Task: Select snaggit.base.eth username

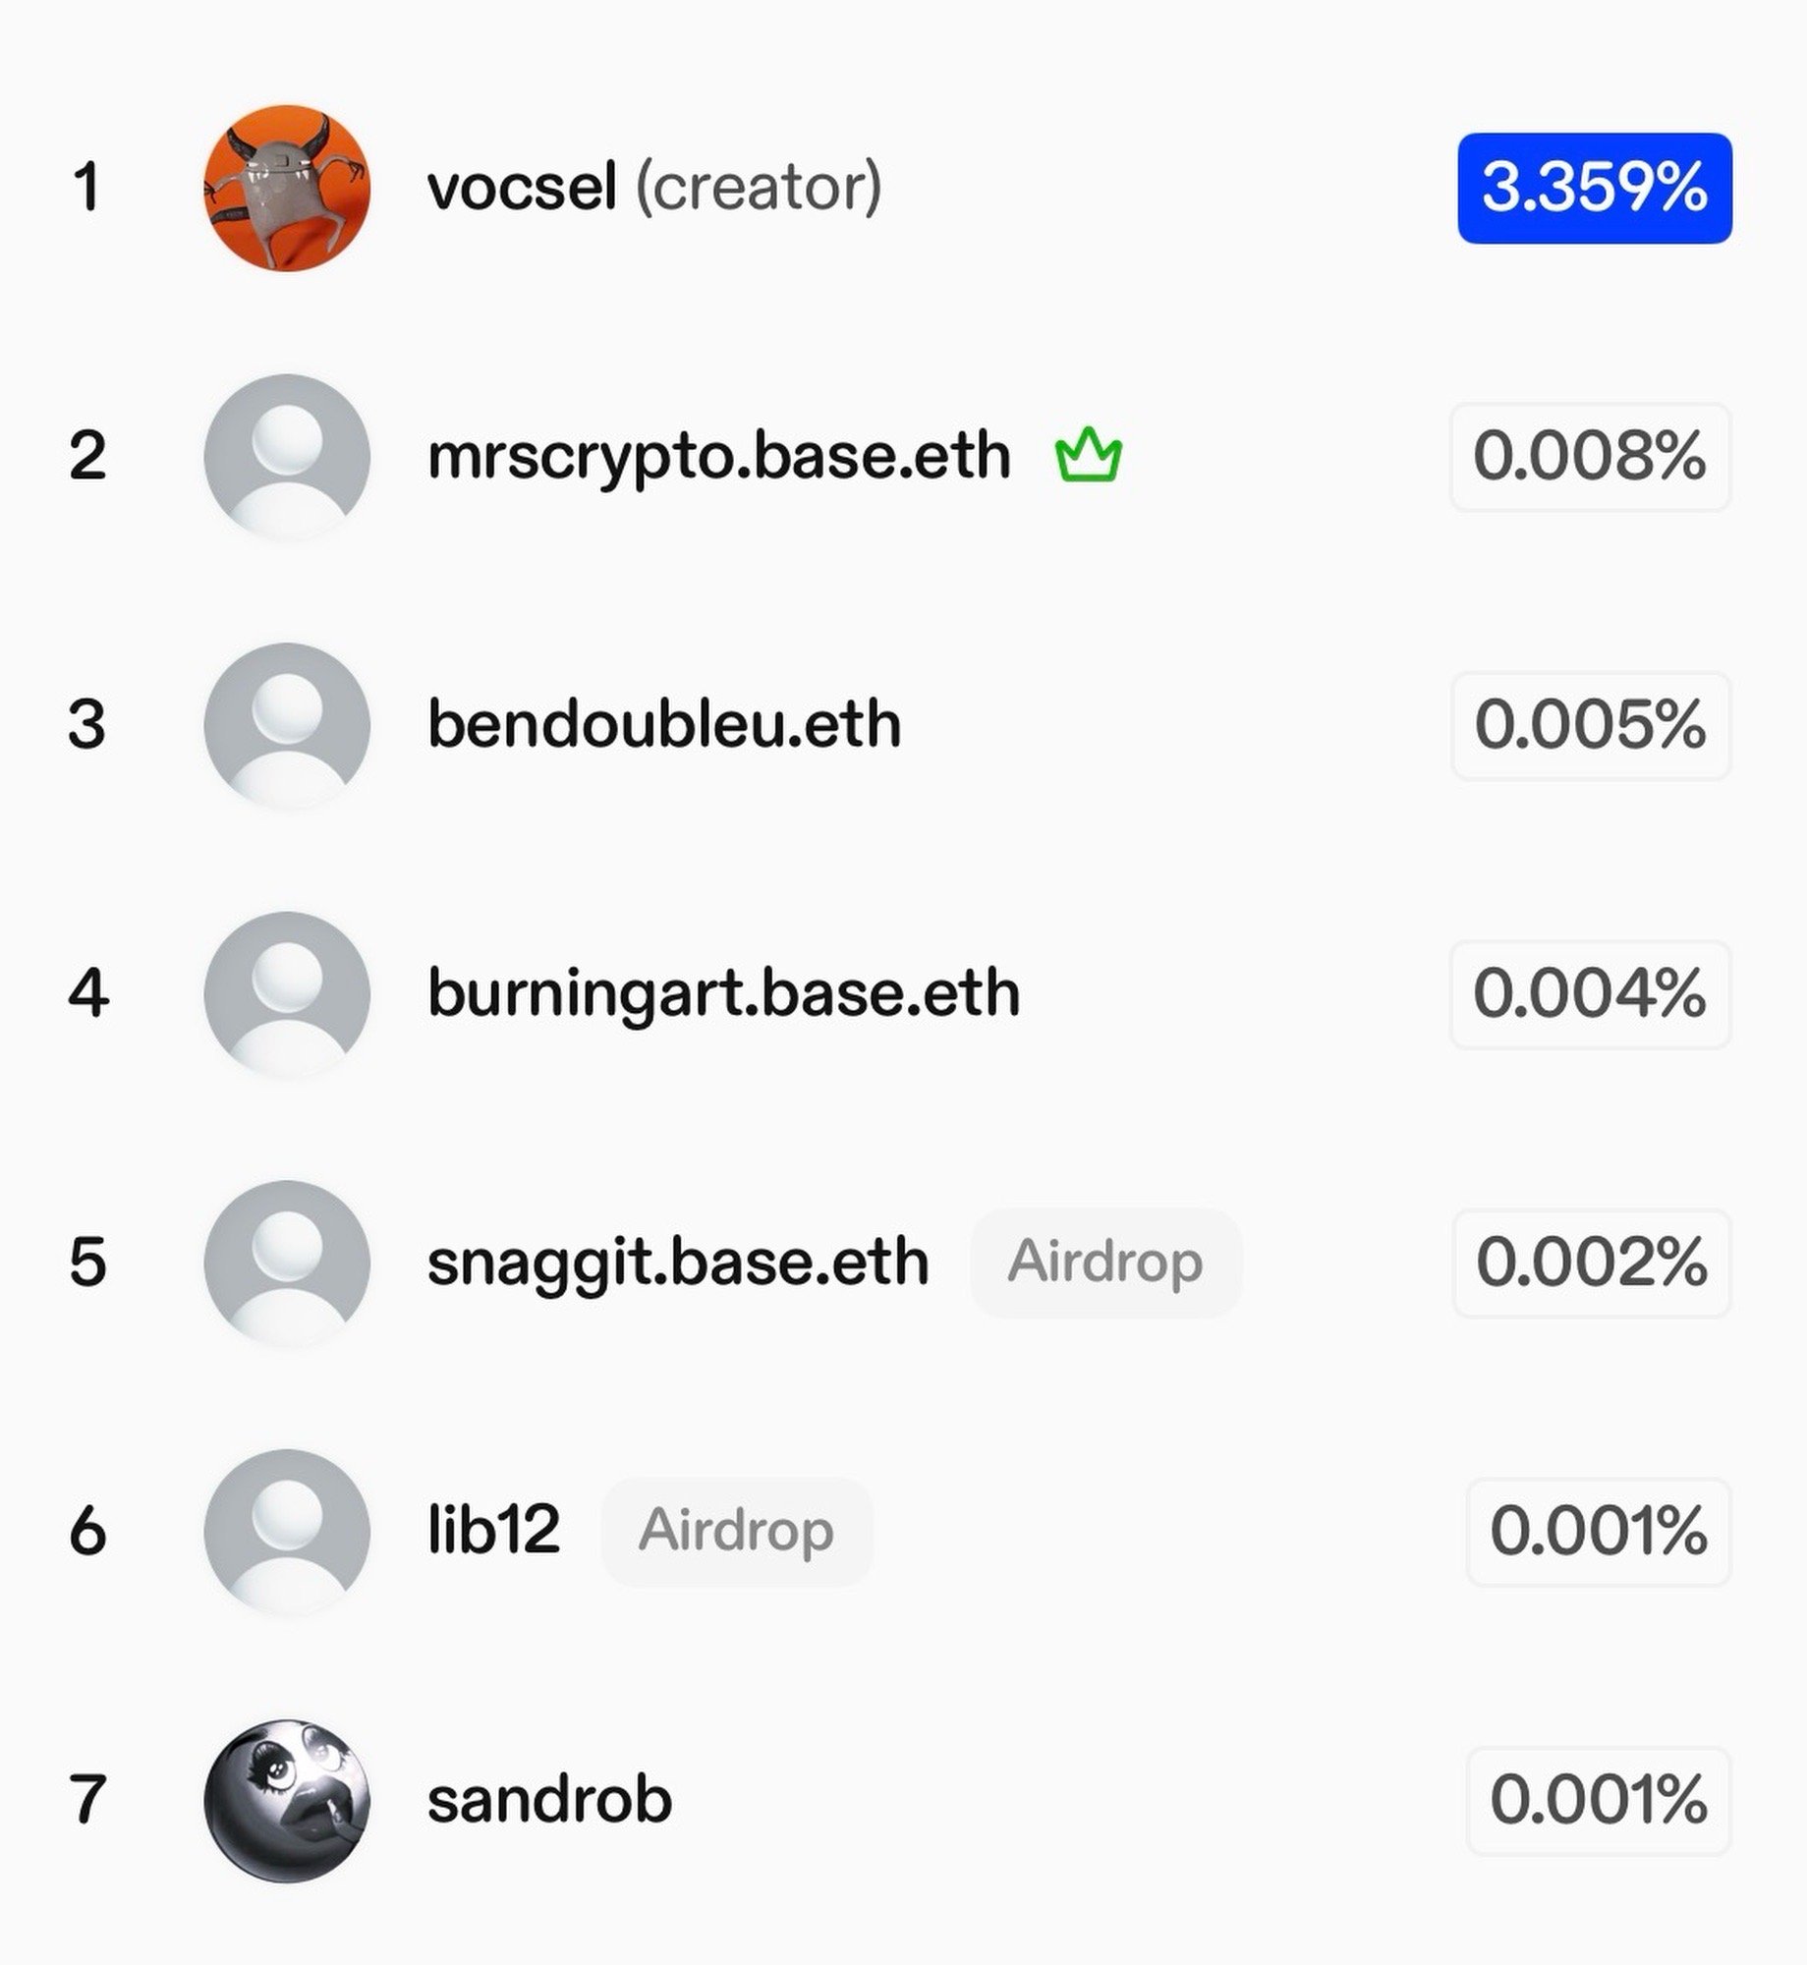Action: click(x=678, y=1263)
